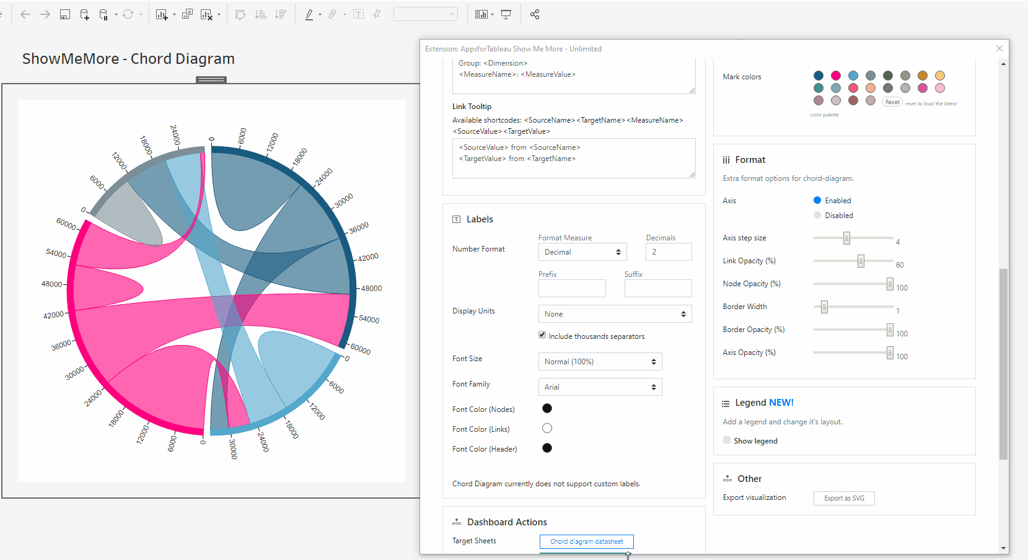Image resolution: width=1028 pixels, height=560 pixels.
Task: Enable the Show legend checkbox
Action: point(727,440)
